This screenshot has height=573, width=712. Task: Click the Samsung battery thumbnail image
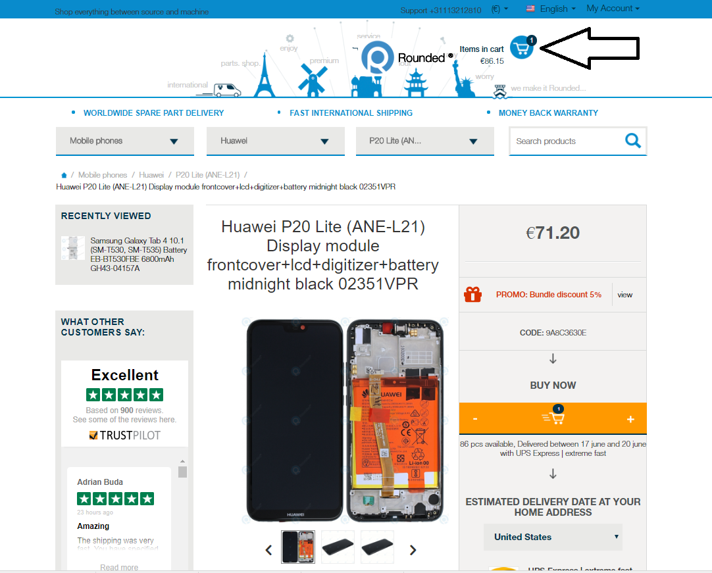(x=72, y=248)
